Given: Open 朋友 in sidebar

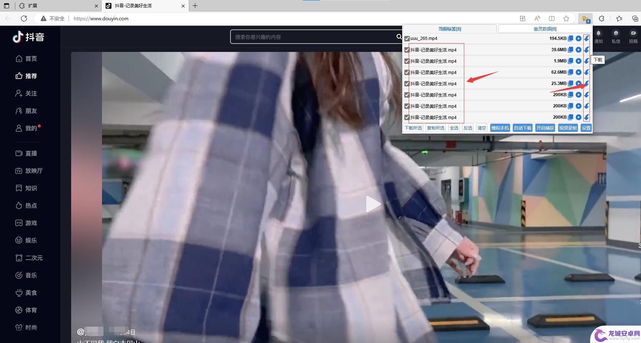Looking at the screenshot, I should [26, 111].
